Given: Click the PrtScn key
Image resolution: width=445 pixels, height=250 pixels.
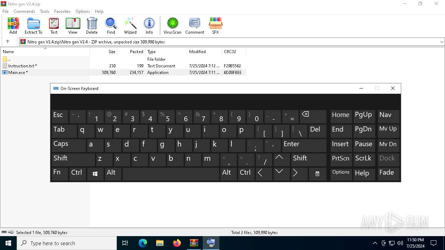Looking at the screenshot, I should pos(341,159).
